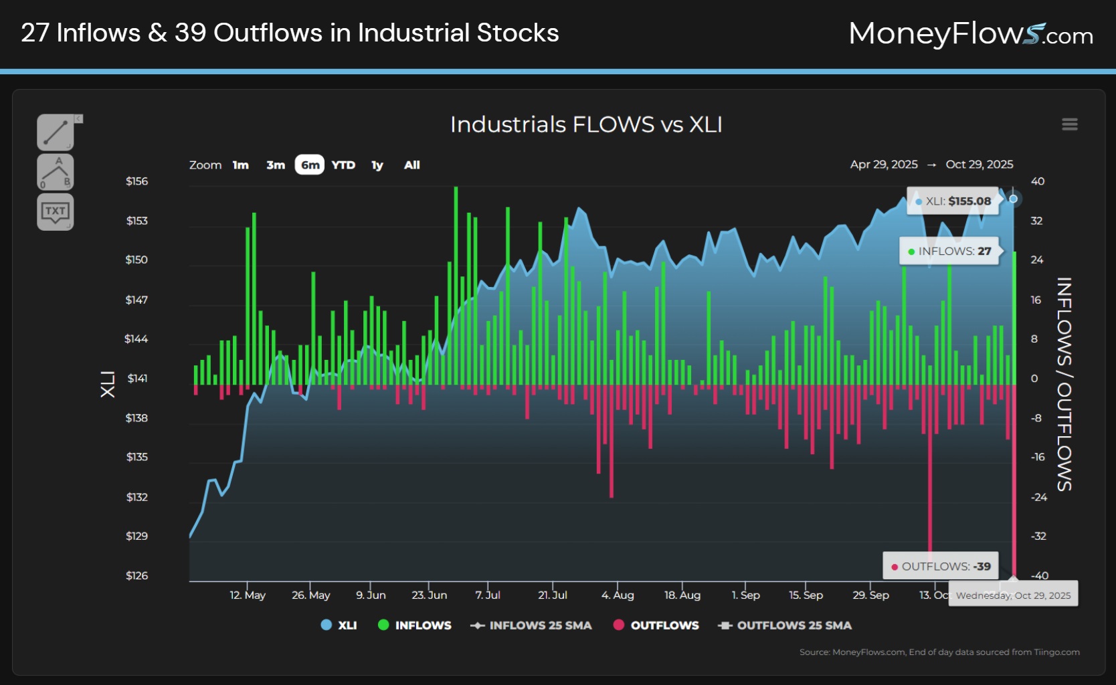Select the TXT callout annotation tool
Screen dimensions: 1116x685
(x=56, y=213)
